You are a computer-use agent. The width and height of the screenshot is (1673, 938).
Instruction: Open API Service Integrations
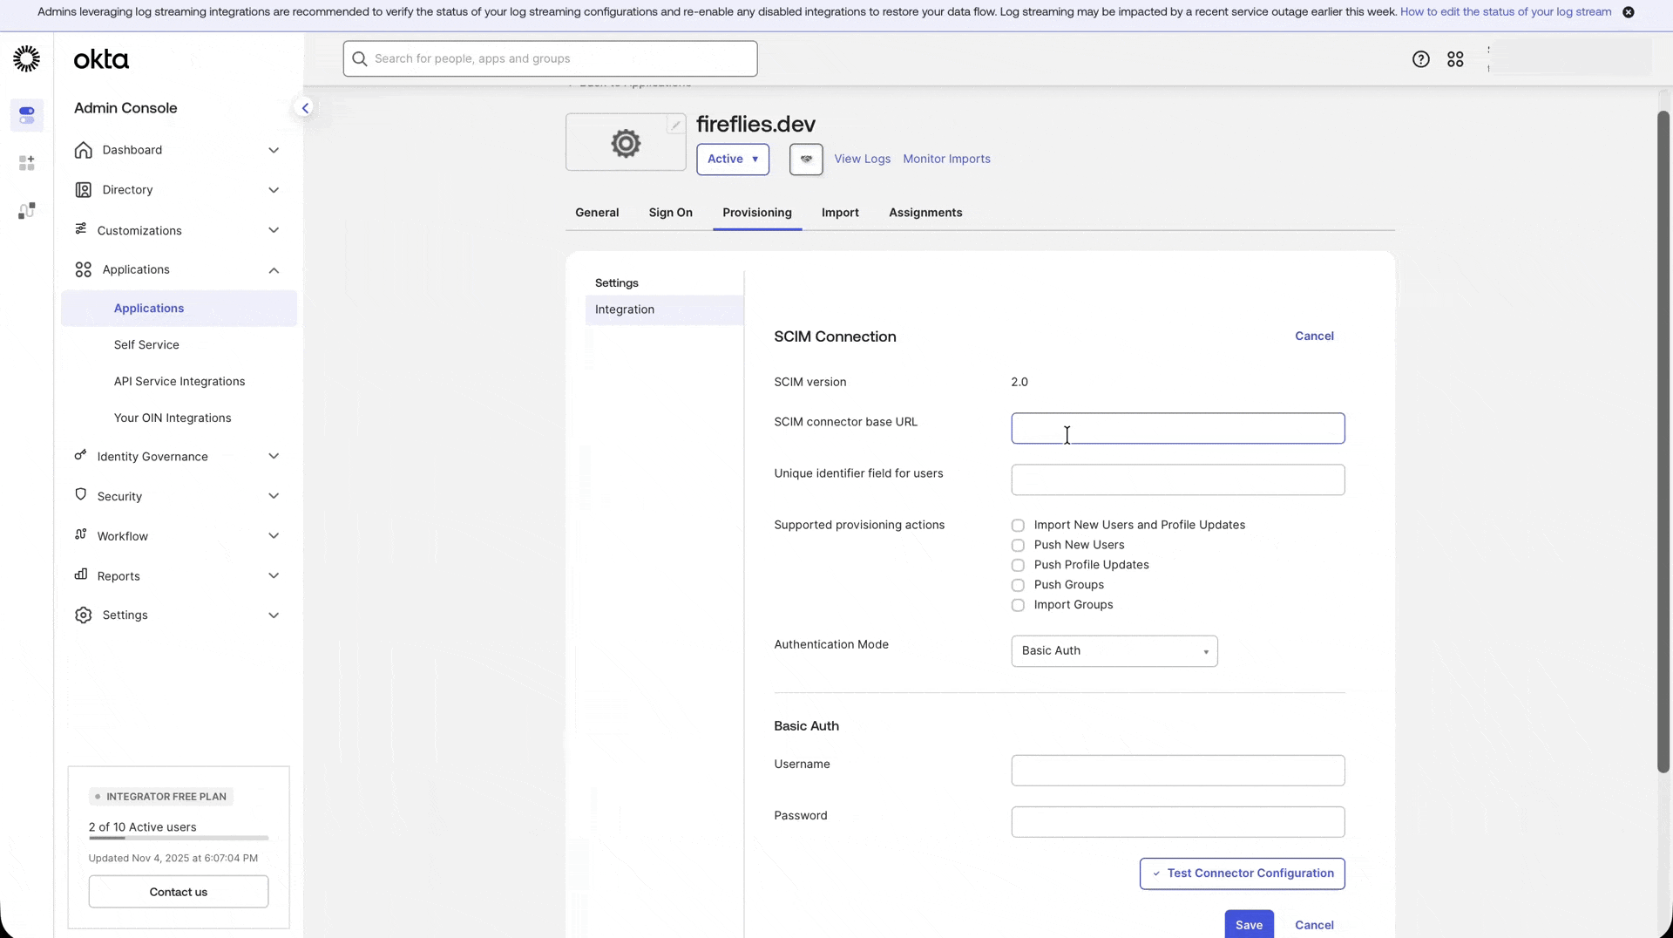(179, 382)
